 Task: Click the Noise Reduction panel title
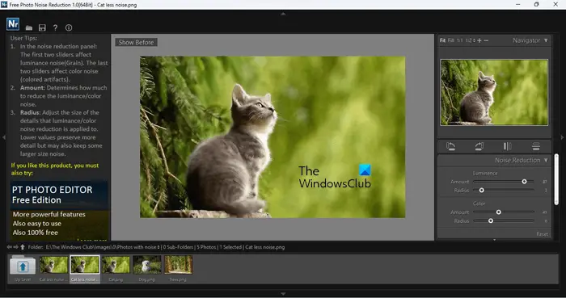[517, 160]
